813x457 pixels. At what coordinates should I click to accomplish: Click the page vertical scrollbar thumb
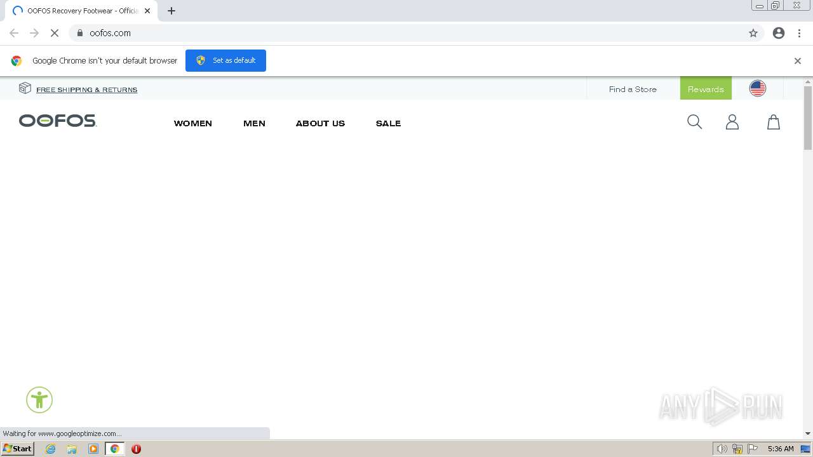[808, 118]
